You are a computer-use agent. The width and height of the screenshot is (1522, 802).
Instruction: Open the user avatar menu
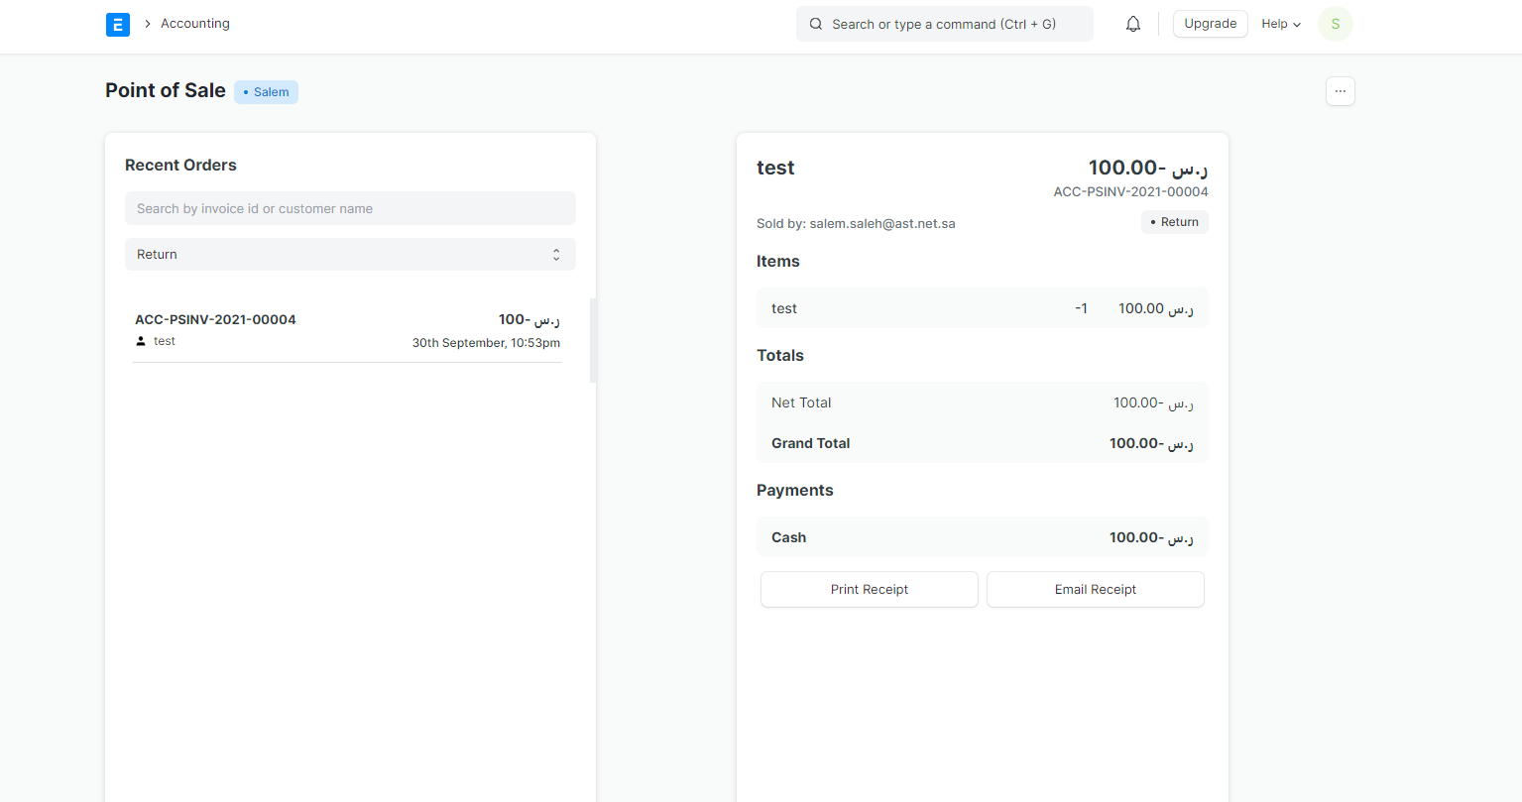coord(1335,23)
